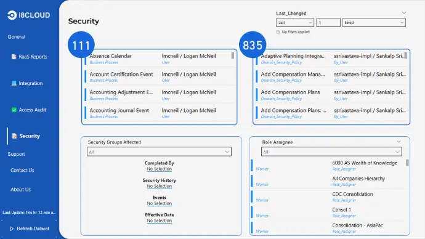Viewport: 425px width, 239px height.
Task: Select Adaptive Planning Integra... row
Action: [x=331, y=59]
